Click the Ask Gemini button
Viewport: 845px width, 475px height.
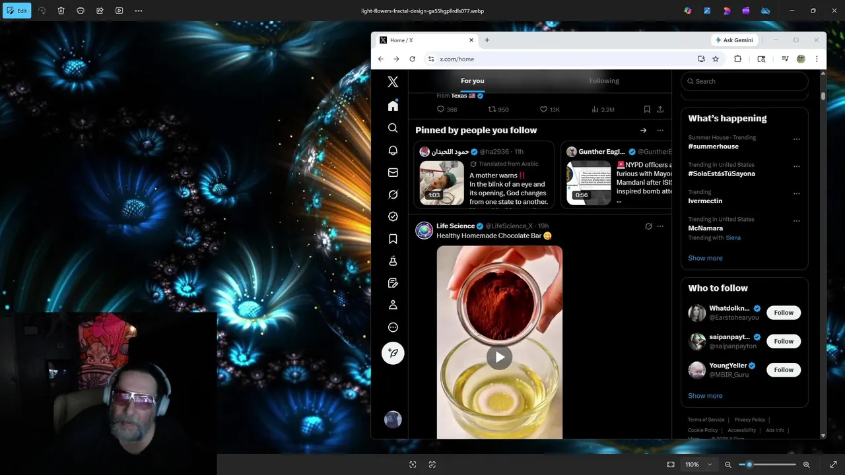coord(734,40)
